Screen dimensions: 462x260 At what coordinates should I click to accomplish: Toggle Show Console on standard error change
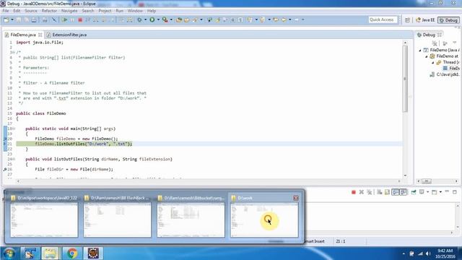403,192
